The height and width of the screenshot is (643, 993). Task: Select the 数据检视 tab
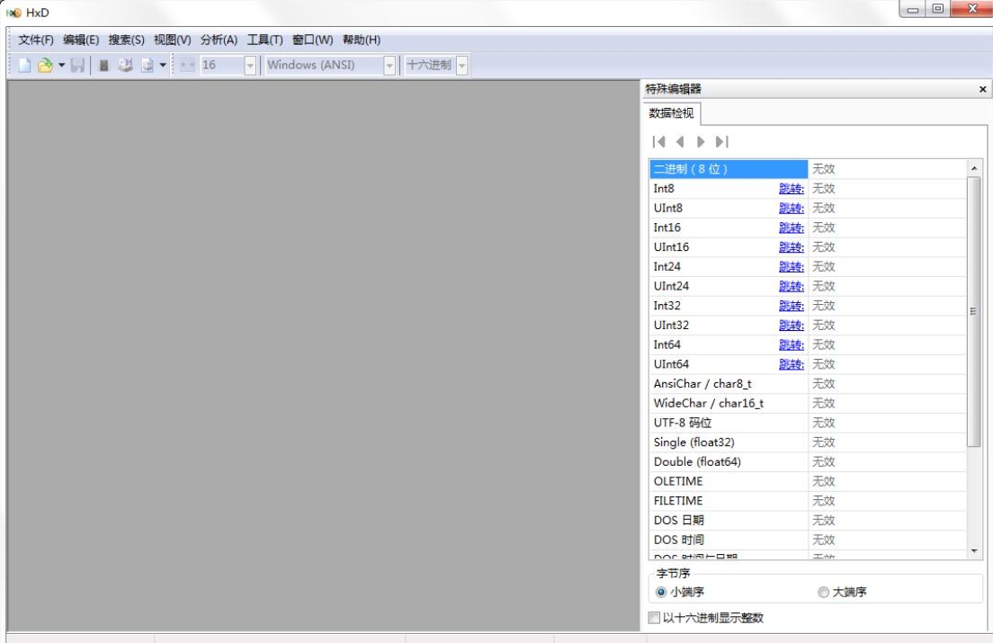click(x=671, y=113)
